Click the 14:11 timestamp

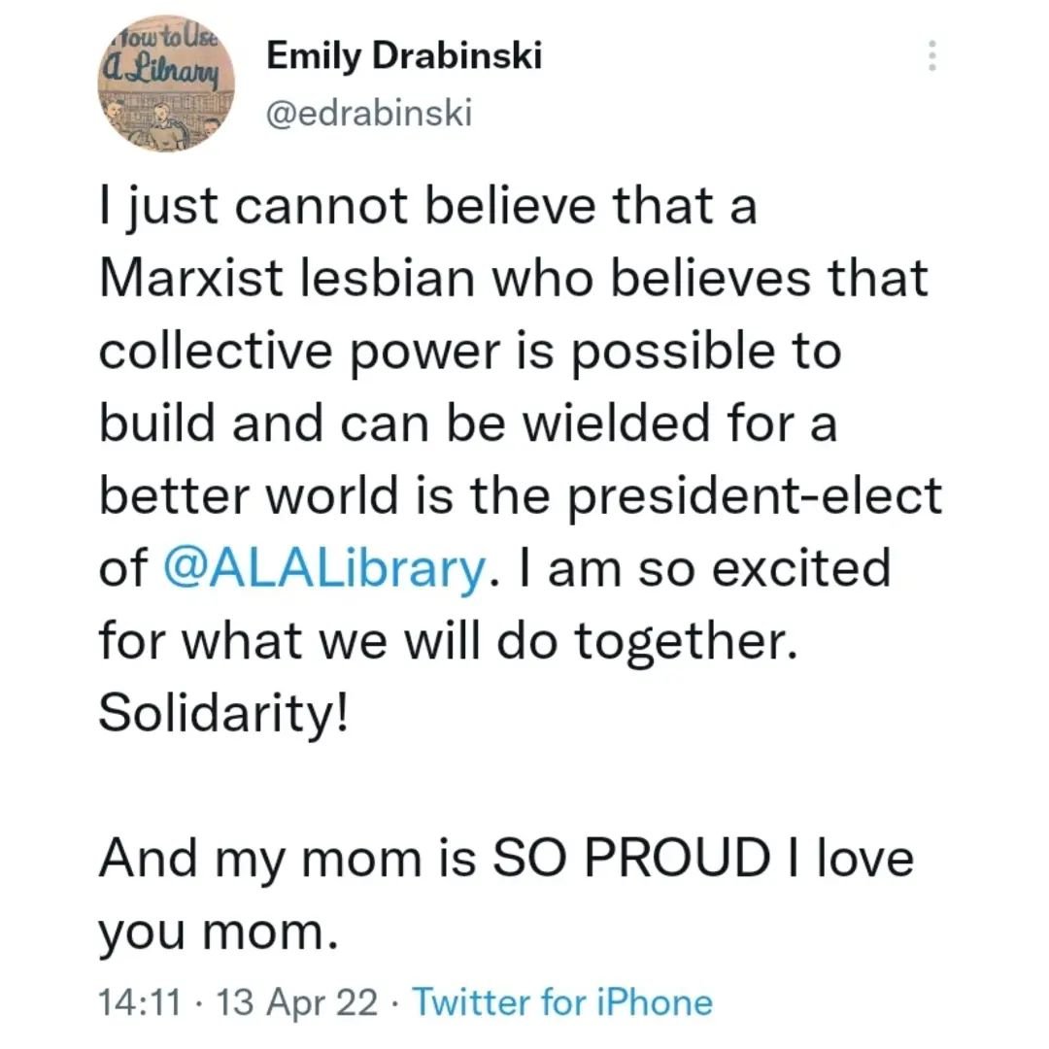point(138,1001)
